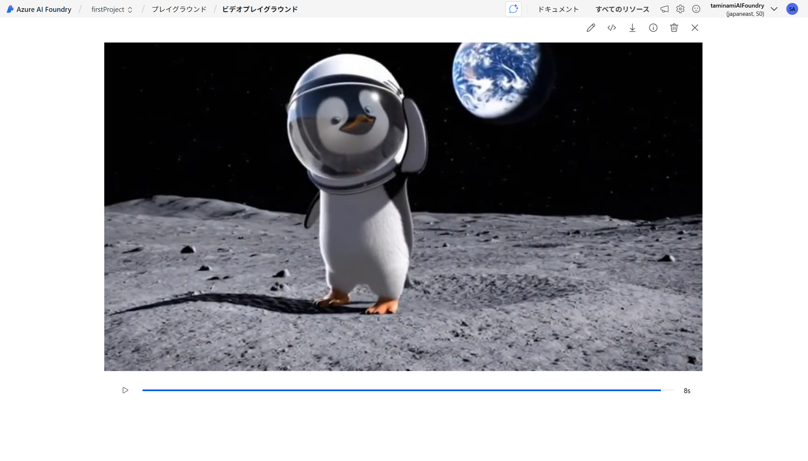Go to プレイグラウンド breadcrumb
Image resolution: width=808 pixels, height=461 pixels.
point(179,9)
